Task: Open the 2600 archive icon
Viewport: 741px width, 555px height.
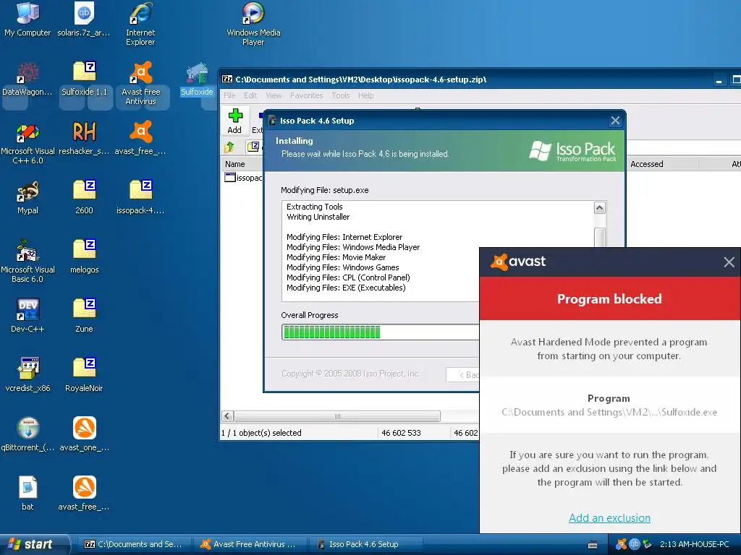Action: 84,198
